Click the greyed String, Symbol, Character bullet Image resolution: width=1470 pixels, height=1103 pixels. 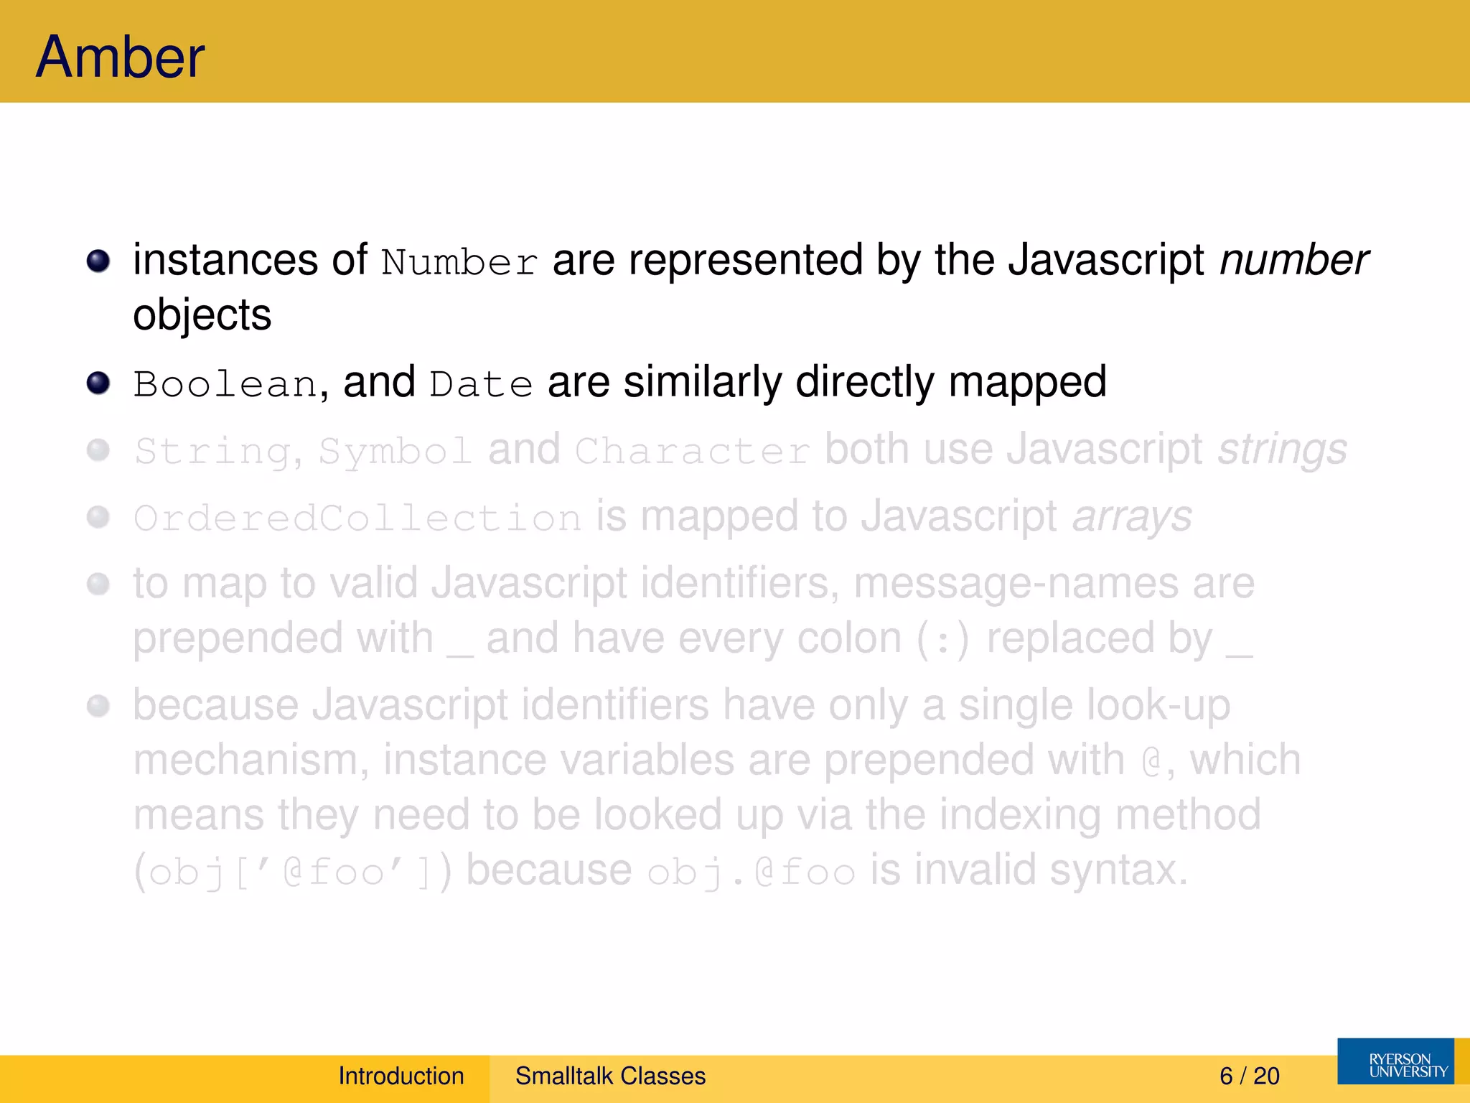tap(740, 450)
